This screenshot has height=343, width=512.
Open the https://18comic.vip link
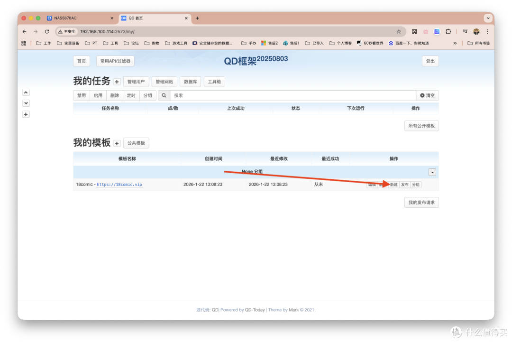coord(119,185)
